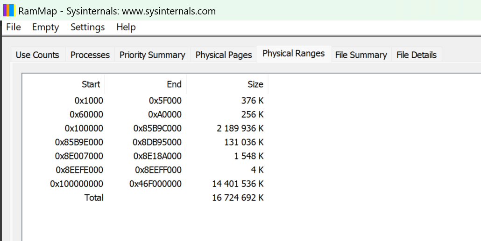Click the end address 0x46F000000

click(155, 184)
